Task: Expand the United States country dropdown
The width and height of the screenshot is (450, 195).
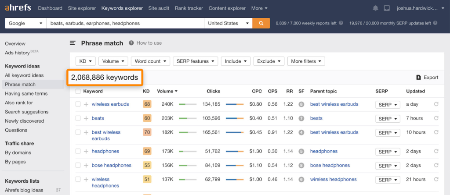Action: point(229,23)
